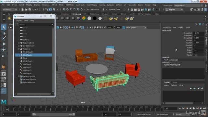This screenshot has width=208, height=117.
Task: Click the IPR render icon
Action: (139, 9)
